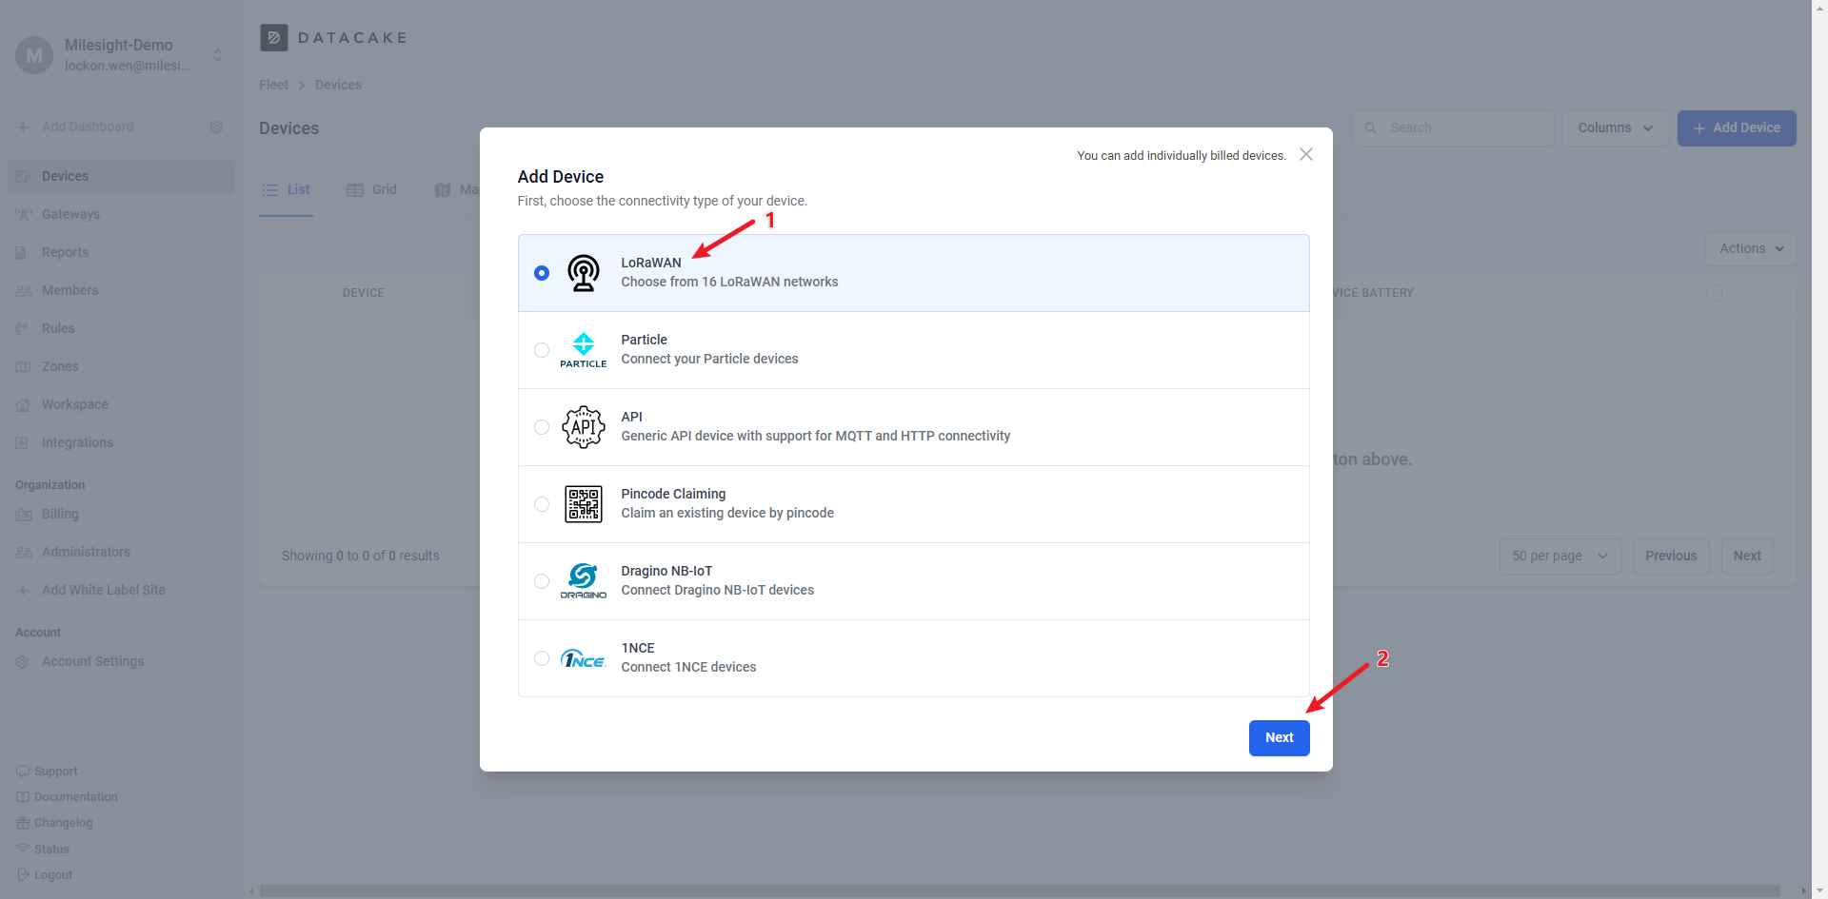Click the Billing sidebar icon
The height and width of the screenshot is (899, 1828).
23,515
